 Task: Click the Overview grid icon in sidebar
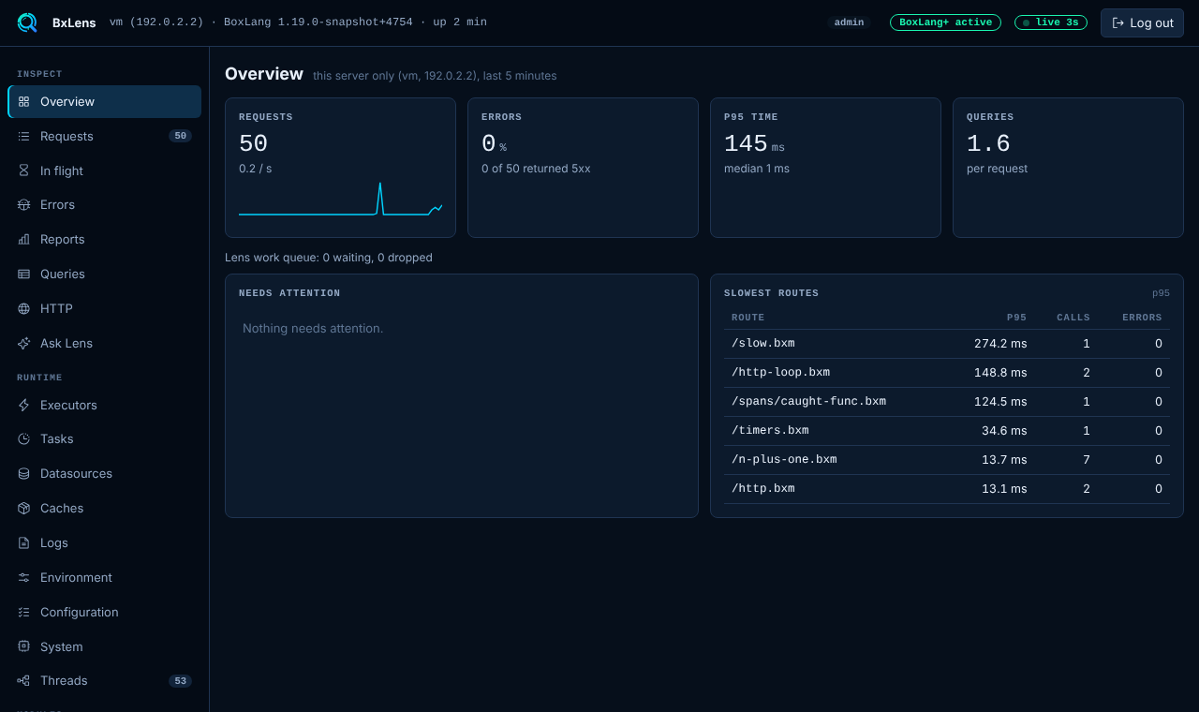[23, 101]
